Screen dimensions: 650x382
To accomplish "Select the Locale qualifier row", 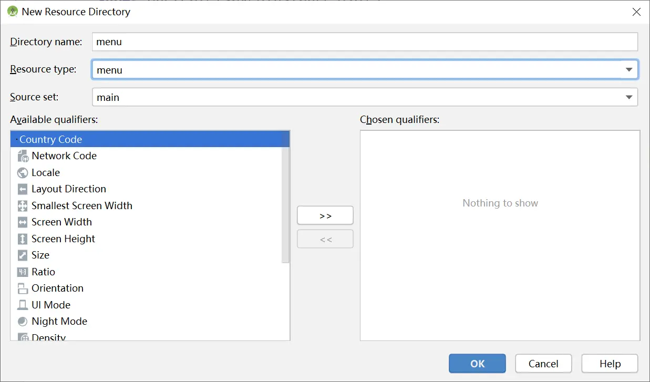I will [146, 173].
